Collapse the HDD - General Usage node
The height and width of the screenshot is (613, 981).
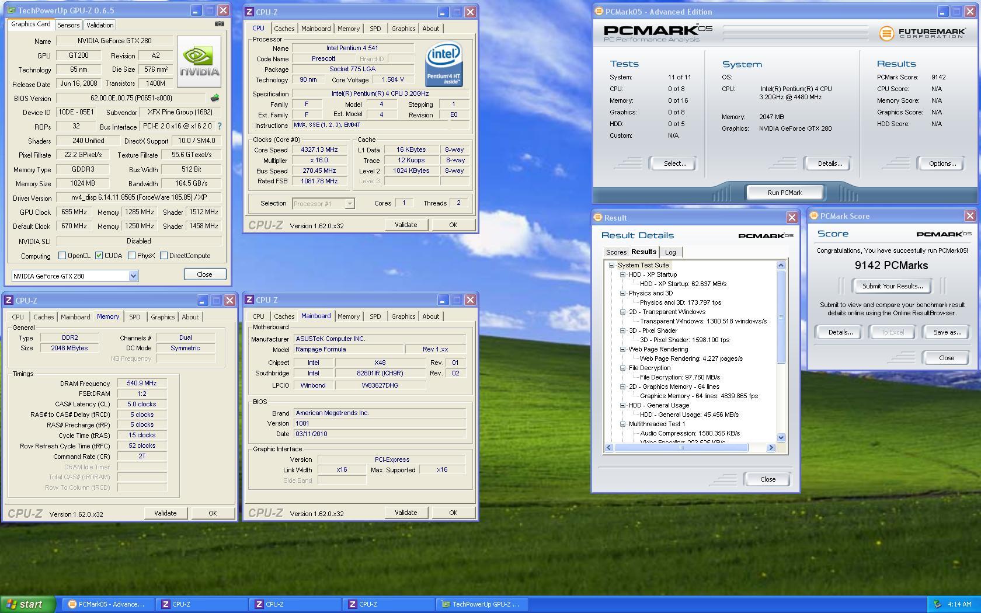(622, 405)
